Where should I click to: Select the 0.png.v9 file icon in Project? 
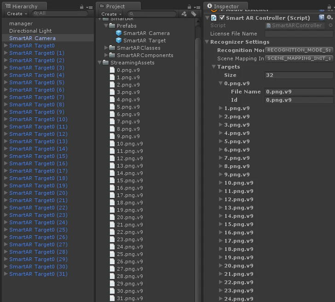[112, 70]
